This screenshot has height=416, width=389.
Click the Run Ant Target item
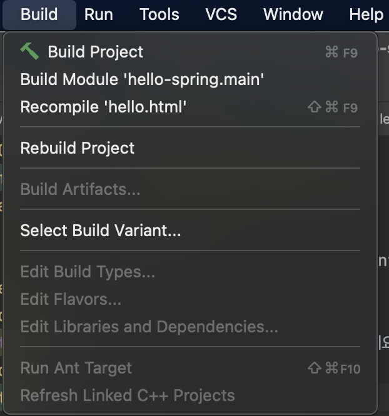point(190,368)
